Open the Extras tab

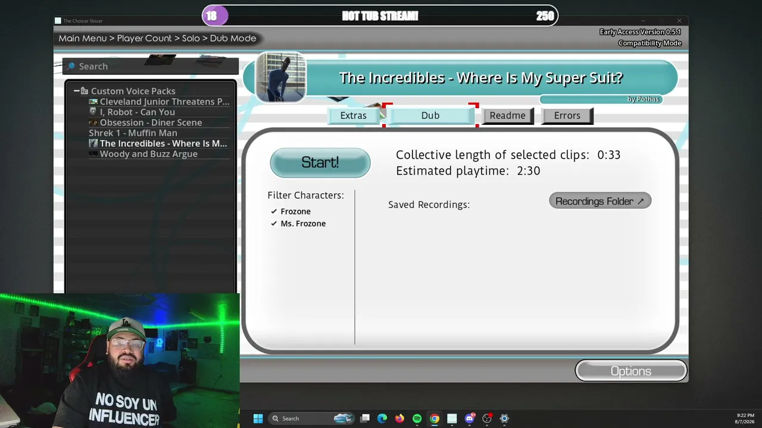coord(354,115)
